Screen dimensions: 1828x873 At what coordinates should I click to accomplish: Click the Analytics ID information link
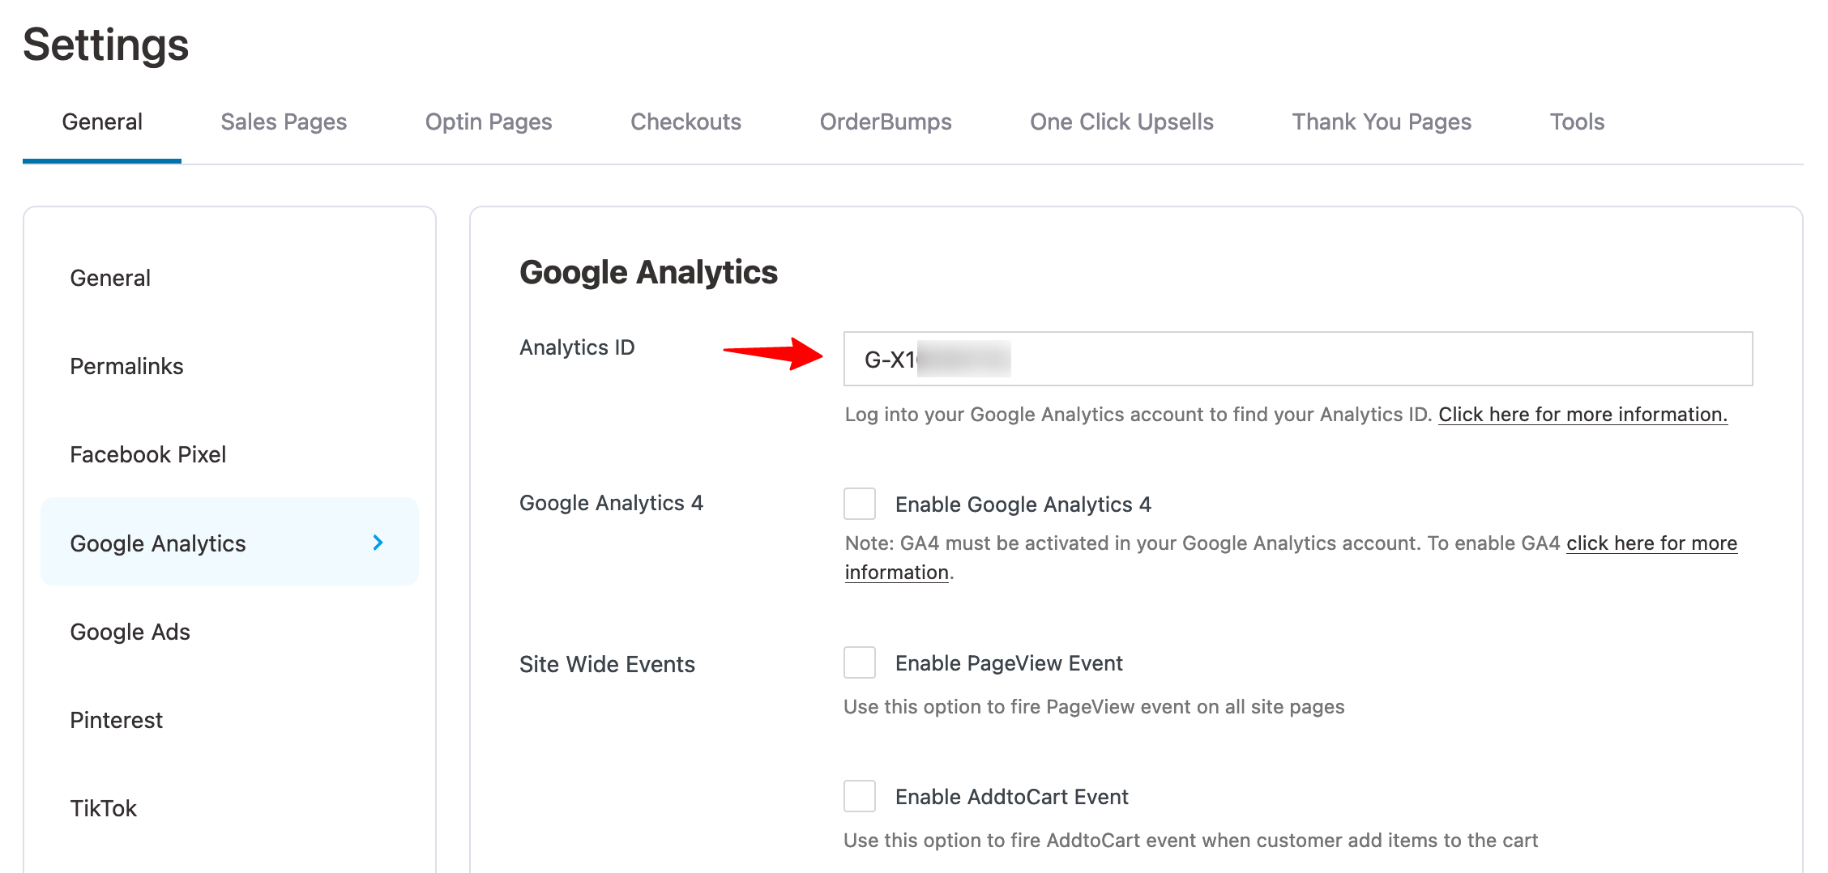tap(1582, 414)
